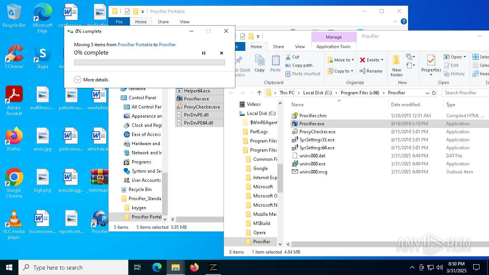Open Firefox from taskbar

click(194, 267)
